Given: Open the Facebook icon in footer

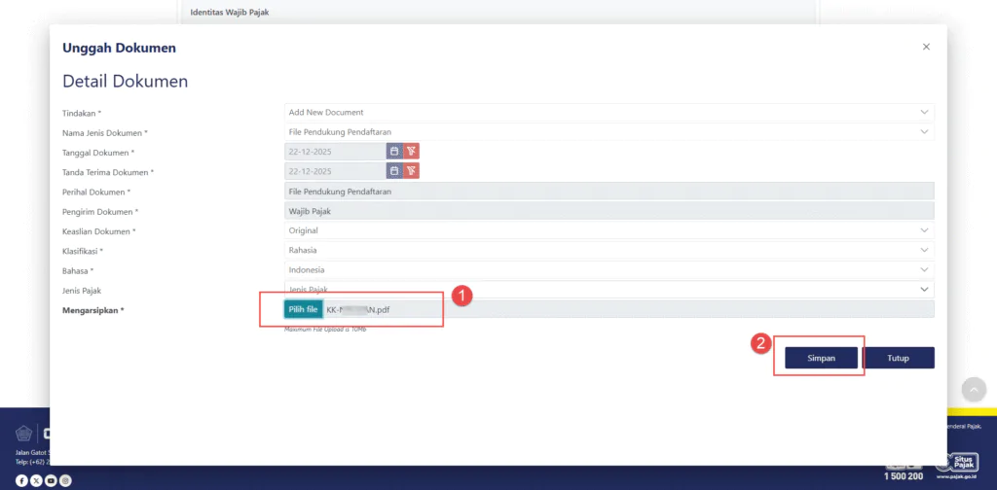Looking at the screenshot, I should point(21,480).
